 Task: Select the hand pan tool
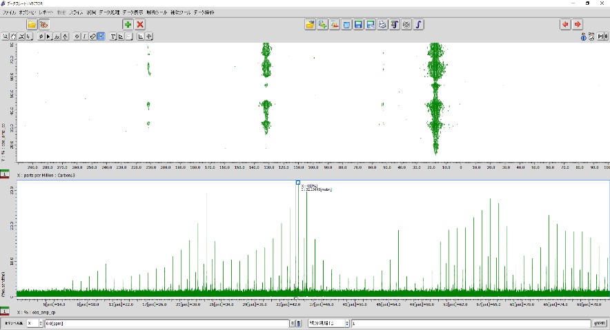click(x=14, y=37)
